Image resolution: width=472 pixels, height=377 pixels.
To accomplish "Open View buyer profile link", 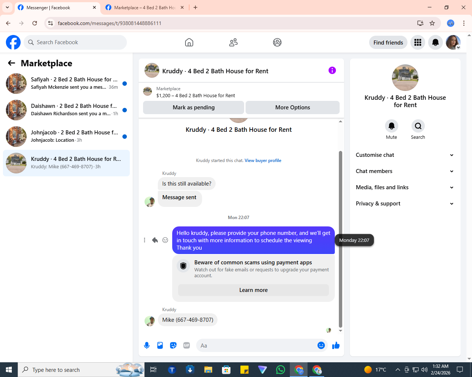I will (263, 161).
